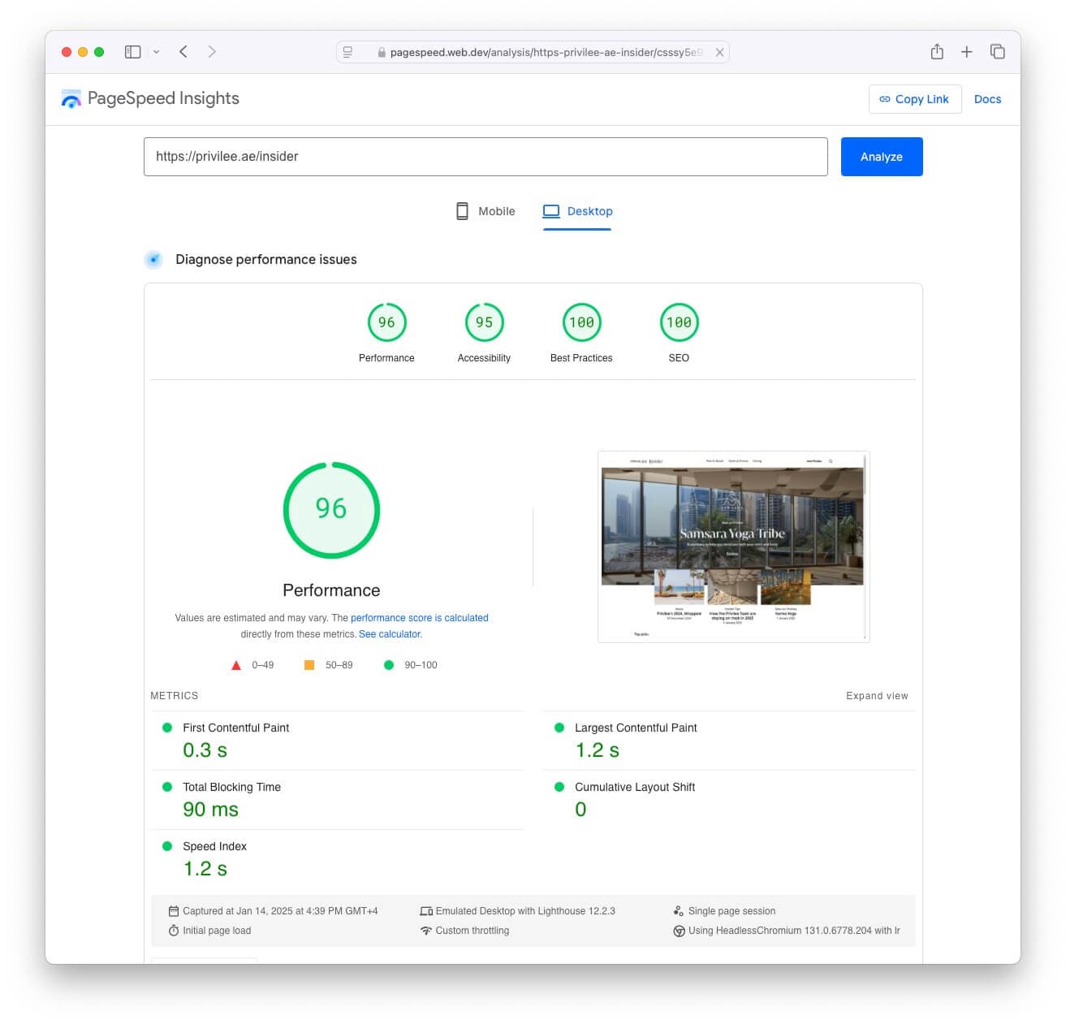The width and height of the screenshot is (1066, 1024).
Task: Click the lock icon in the address bar
Action: point(381,53)
